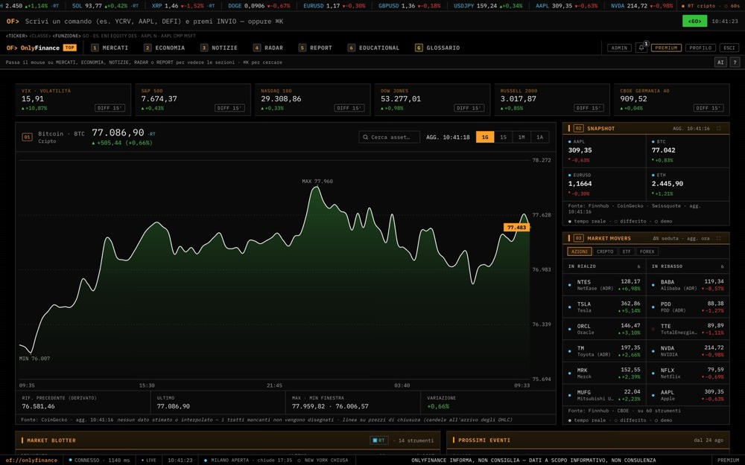Select the 1S chart timeframe
Image resolution: width=745 pixels, height=465 pixels.
pos(503,137)
